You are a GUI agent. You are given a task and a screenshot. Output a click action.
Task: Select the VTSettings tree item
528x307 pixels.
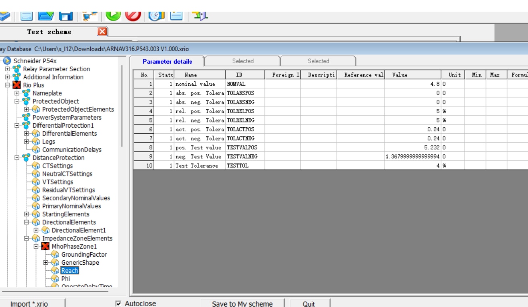click(x=58, y=182)
